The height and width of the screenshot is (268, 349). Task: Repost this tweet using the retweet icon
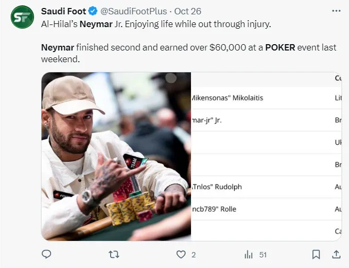coord(113,255)
